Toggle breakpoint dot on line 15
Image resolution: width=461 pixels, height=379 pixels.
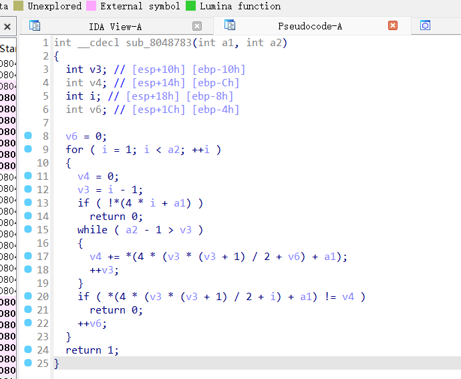pyautogui.click(x=28, y=229)
